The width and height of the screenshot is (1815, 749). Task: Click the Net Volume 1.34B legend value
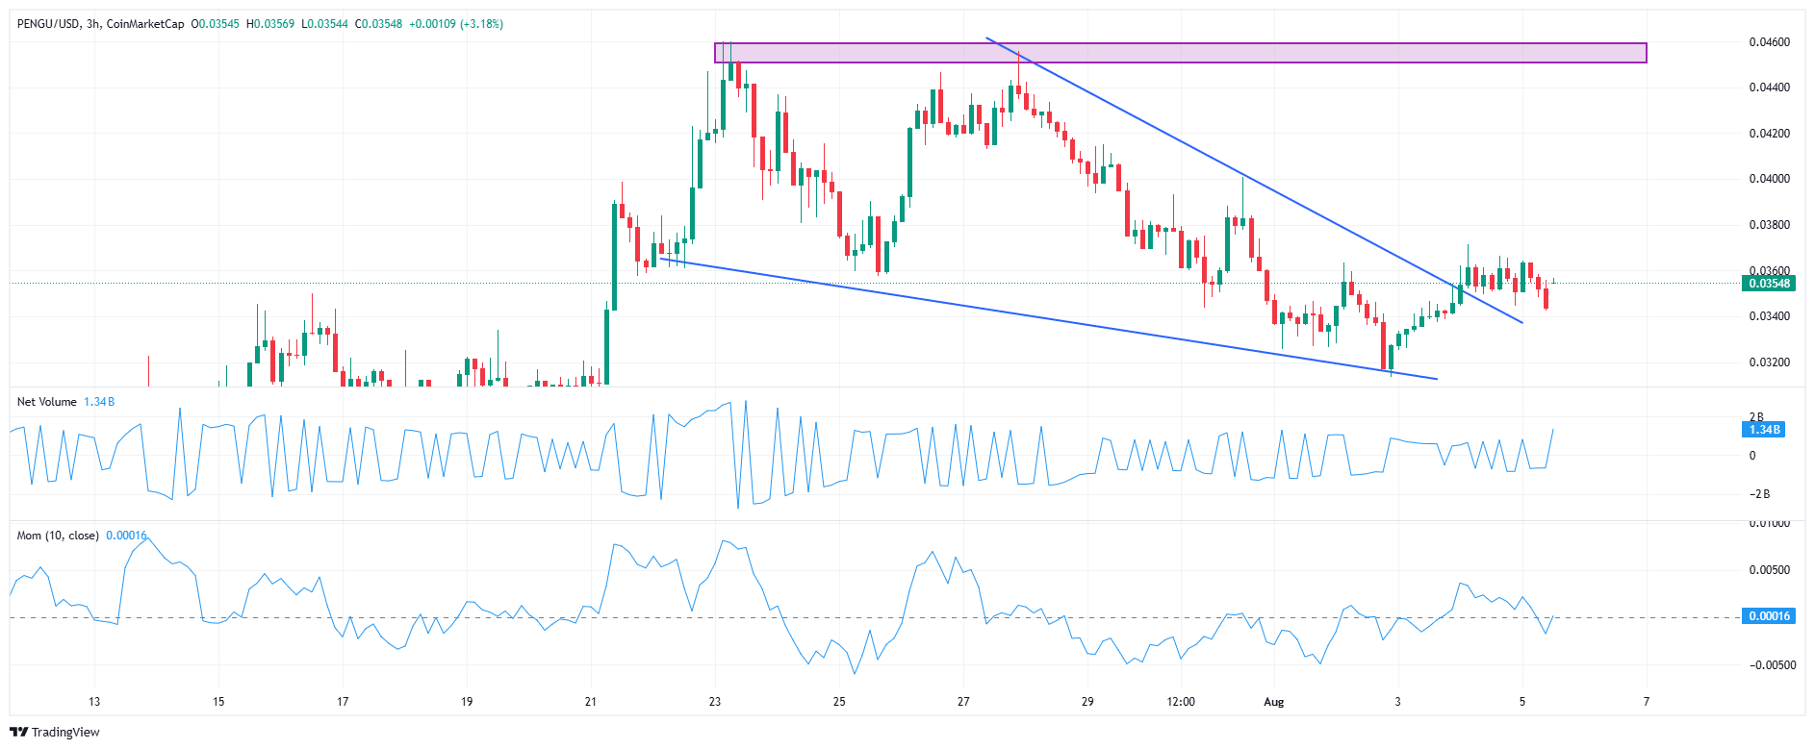click(x=99, y=402)
